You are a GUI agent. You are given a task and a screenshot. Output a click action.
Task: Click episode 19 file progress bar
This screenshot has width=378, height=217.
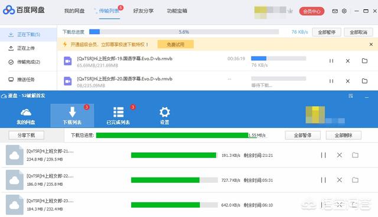(278, 58)
